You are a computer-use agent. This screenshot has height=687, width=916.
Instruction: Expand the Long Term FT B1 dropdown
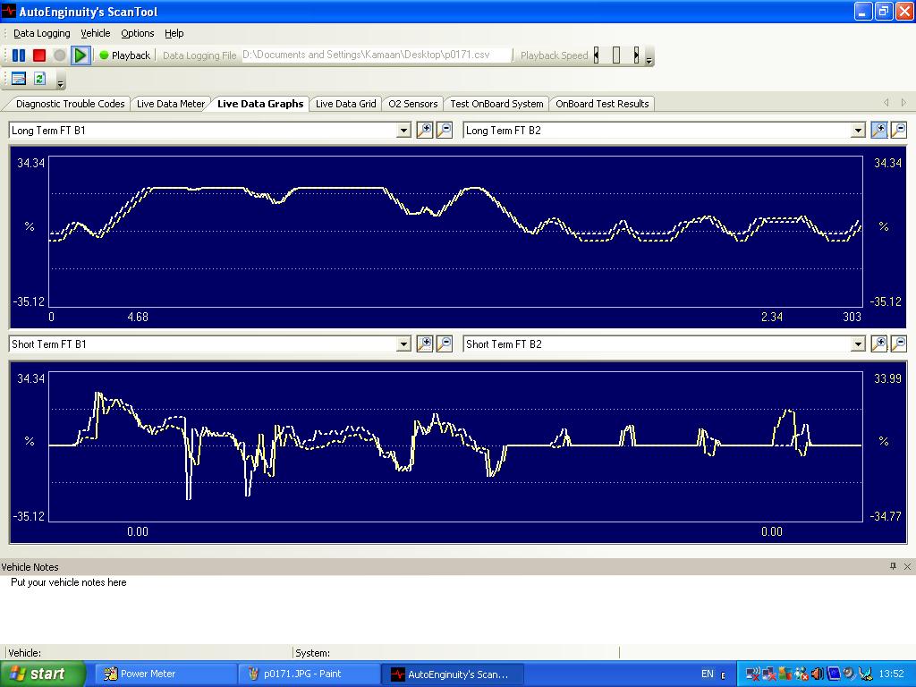pos(403,131)
